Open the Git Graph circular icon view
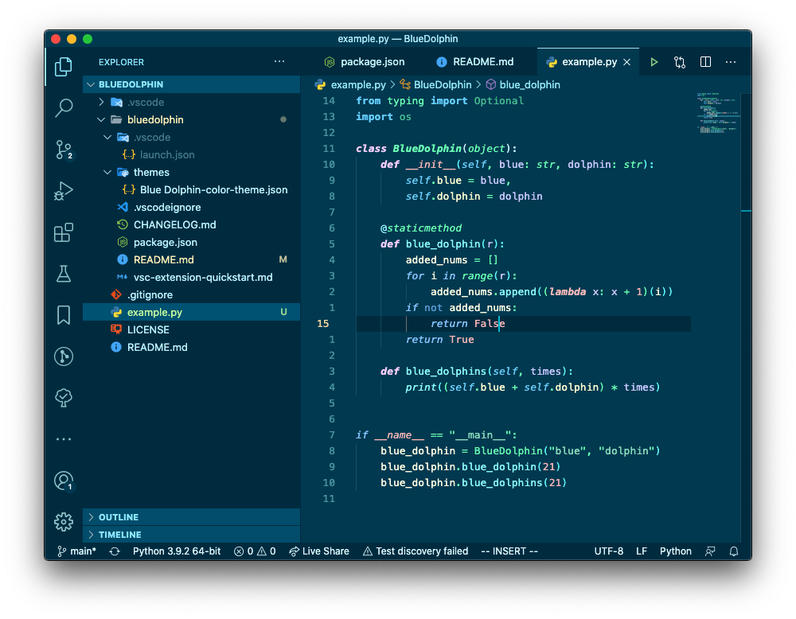Viewport: 796px width, 619px height. [64, 356]
